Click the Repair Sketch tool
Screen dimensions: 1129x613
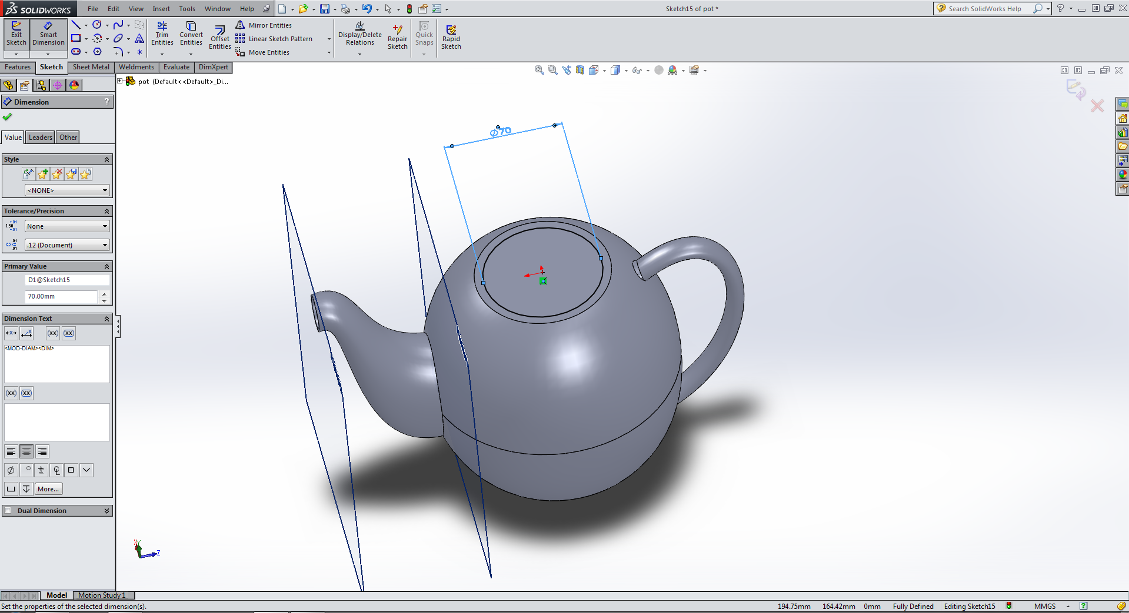point(398,37)
